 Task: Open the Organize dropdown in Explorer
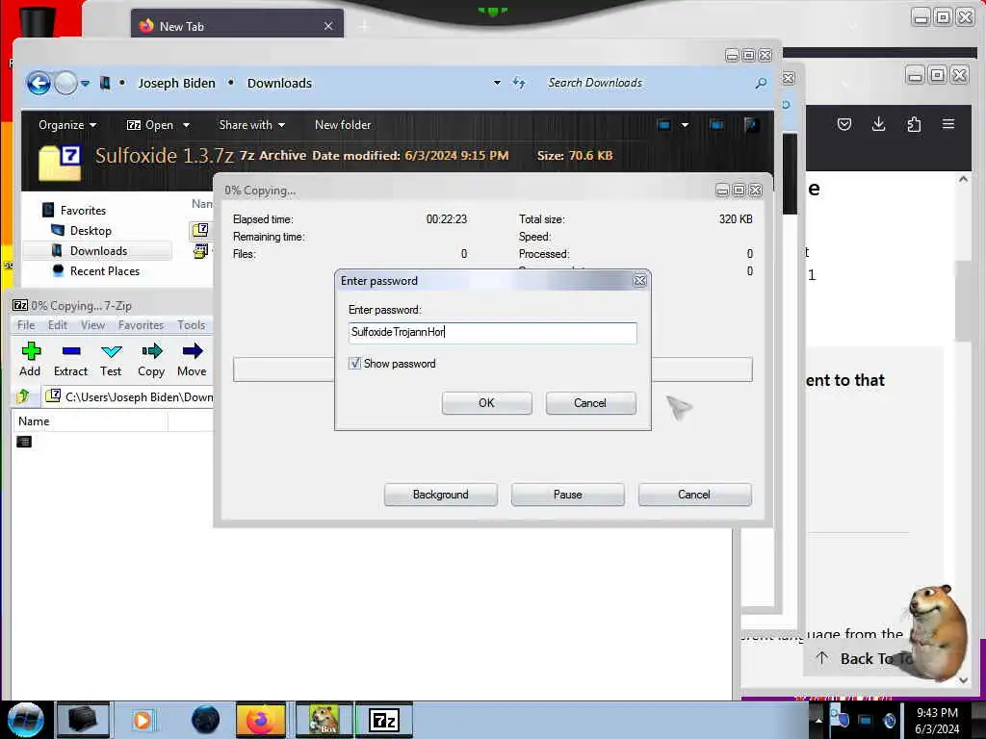pos(67,125)
